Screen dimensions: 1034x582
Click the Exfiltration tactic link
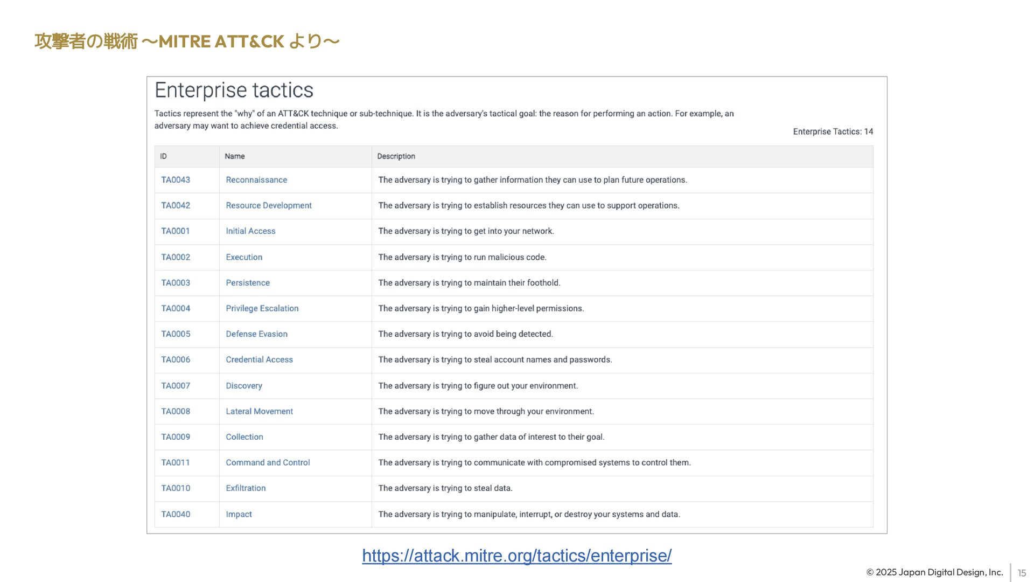coord(246,488)
